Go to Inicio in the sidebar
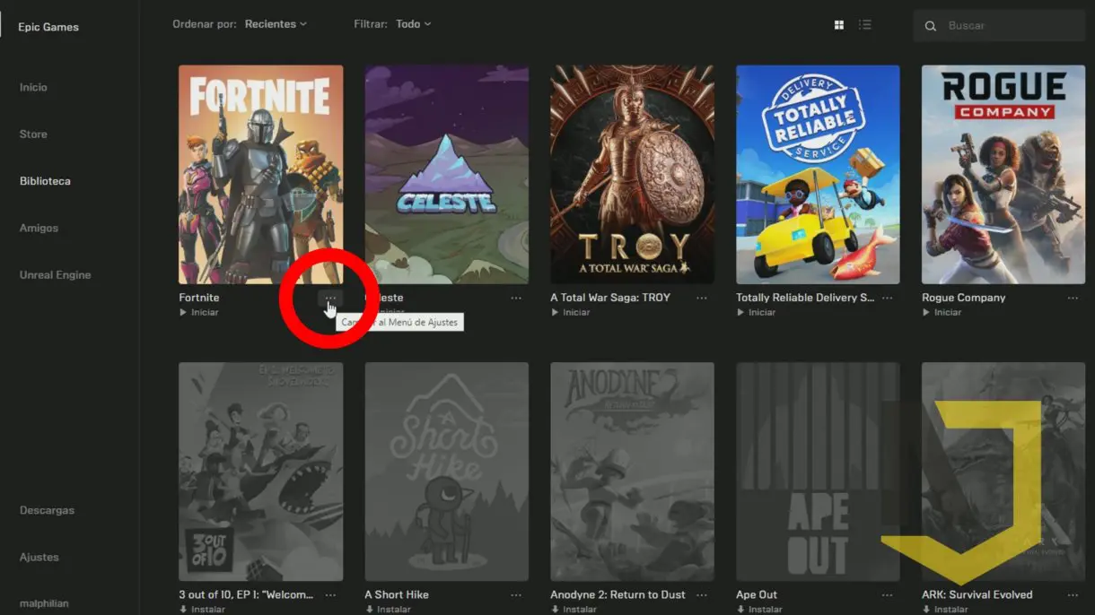Viewport: 1095px width, 615px height. pos(33,87)
